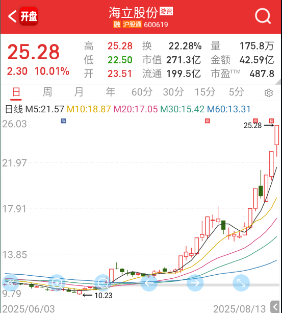
Task: Tap the volume 175.8万
Action: [257, 46]
